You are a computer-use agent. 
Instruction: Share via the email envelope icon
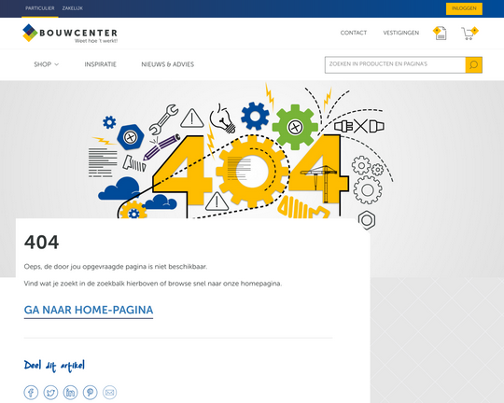click(x=109, y=393)
